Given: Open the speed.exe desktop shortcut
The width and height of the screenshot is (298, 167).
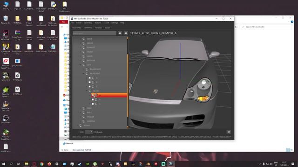Looking at the screenshot, I should pos(6,77).
